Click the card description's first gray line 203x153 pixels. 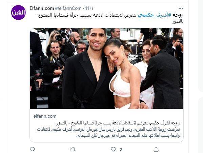(x=108, y=129)
